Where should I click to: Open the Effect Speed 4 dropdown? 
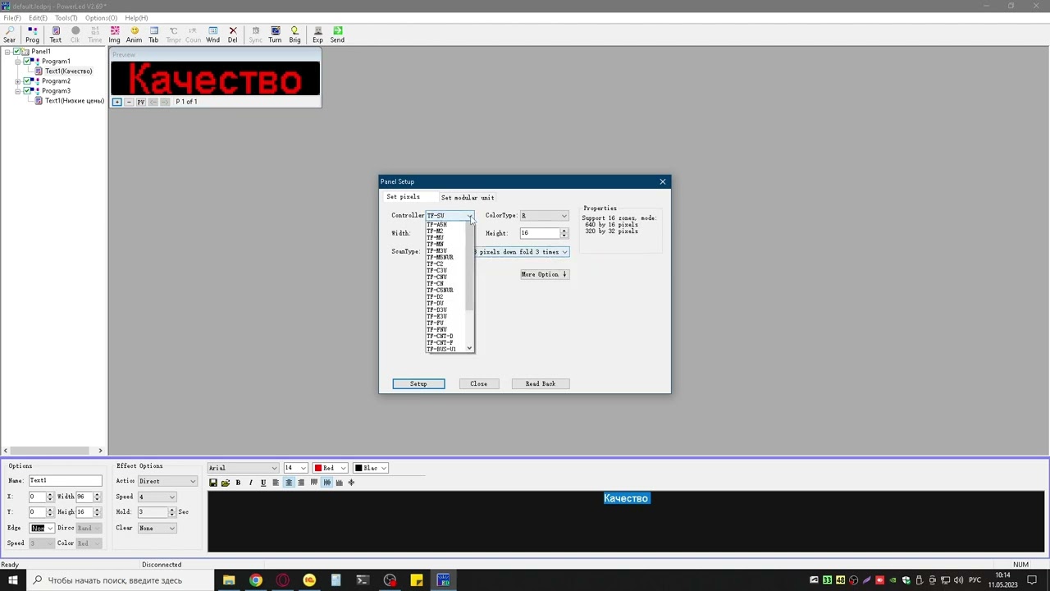[x=157, y=497]
